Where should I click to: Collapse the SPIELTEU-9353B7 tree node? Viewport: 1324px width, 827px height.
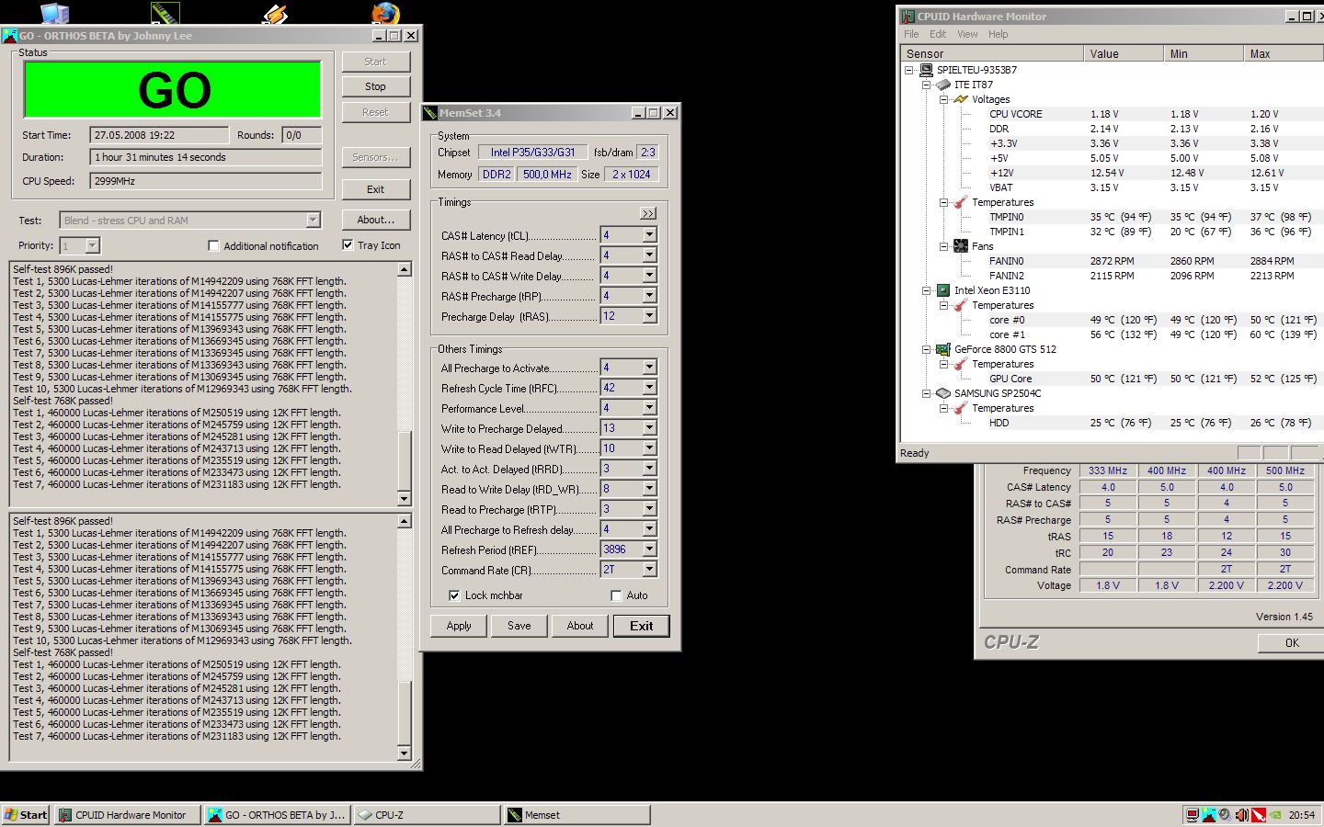[908, 70]
